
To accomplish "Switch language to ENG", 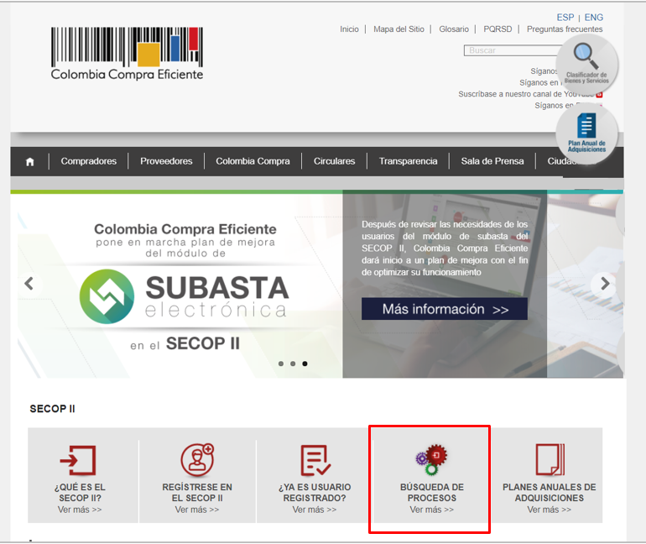I will pos(593,18).
